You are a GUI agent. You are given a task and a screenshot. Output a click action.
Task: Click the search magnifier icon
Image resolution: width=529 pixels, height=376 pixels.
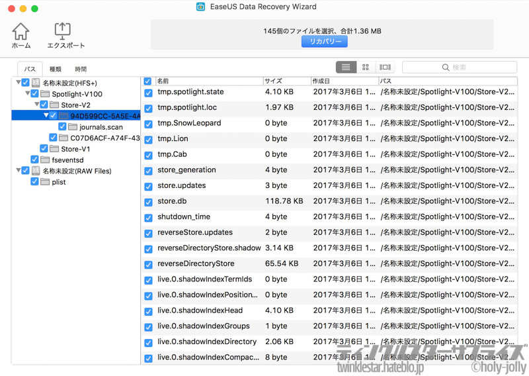coord(446,68)
